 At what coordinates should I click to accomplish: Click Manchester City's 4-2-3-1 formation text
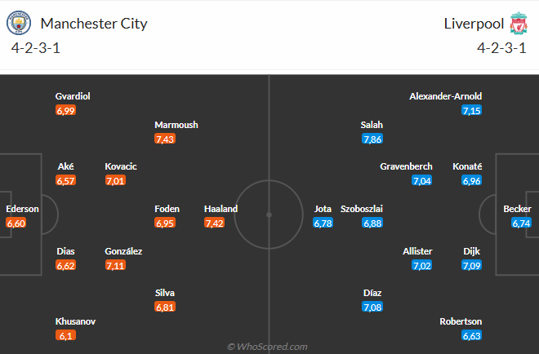click(x=35, y=48)
